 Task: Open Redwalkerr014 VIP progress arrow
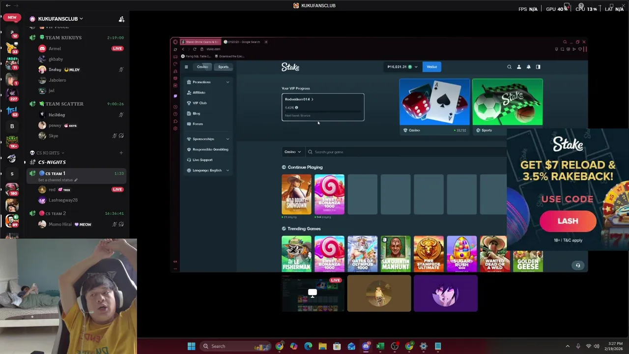click(x=313, y=99)
